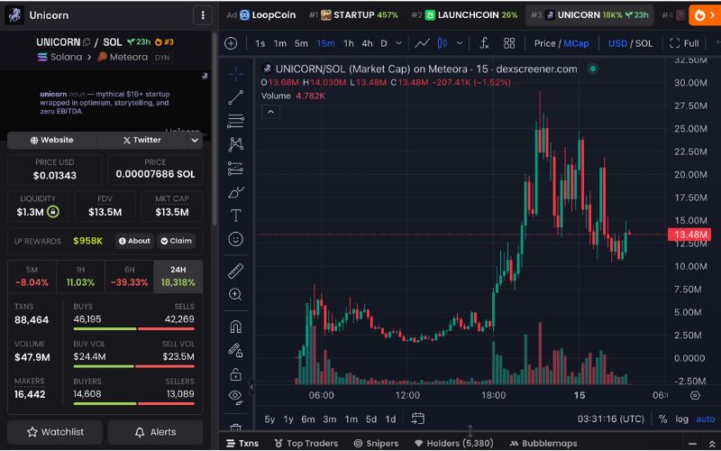Switch chart denomination to USD

617,43
